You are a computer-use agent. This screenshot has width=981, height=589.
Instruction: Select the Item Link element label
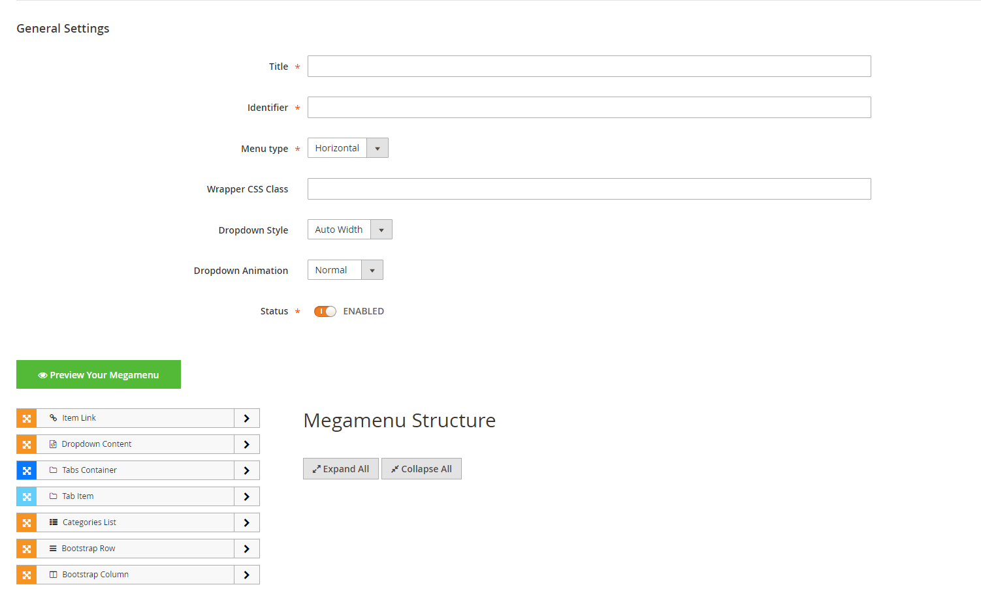pyautogui.click(x=79, y=418)
